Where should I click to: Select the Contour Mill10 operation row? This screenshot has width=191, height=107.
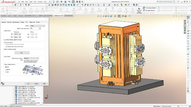[25, 92]
